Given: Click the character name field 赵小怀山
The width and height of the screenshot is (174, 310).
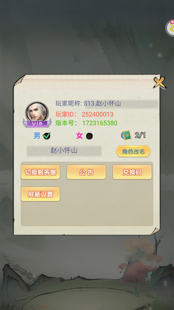Looking at the screenshot, I should (64, 151).
